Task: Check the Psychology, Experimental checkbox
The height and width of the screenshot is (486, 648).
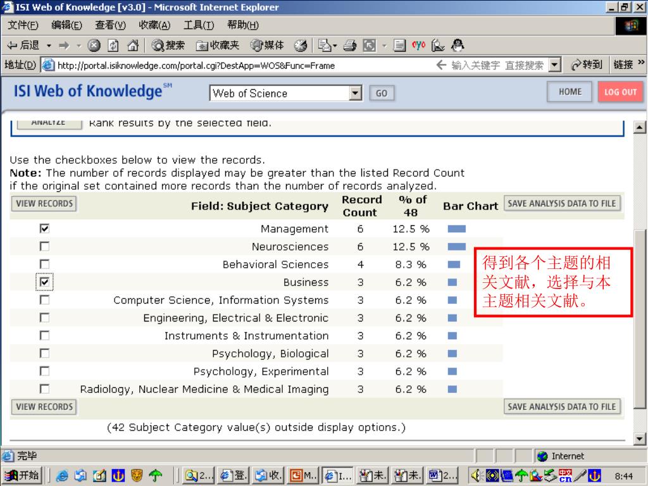Action: click(44, 371)
